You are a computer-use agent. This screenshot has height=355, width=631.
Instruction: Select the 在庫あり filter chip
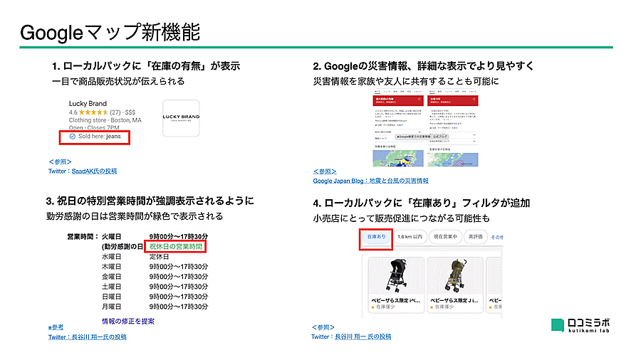tap(375, 236)
